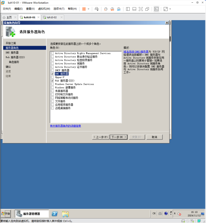
Task: Open the 帮助(H) menu
Action: coord(72,9)
